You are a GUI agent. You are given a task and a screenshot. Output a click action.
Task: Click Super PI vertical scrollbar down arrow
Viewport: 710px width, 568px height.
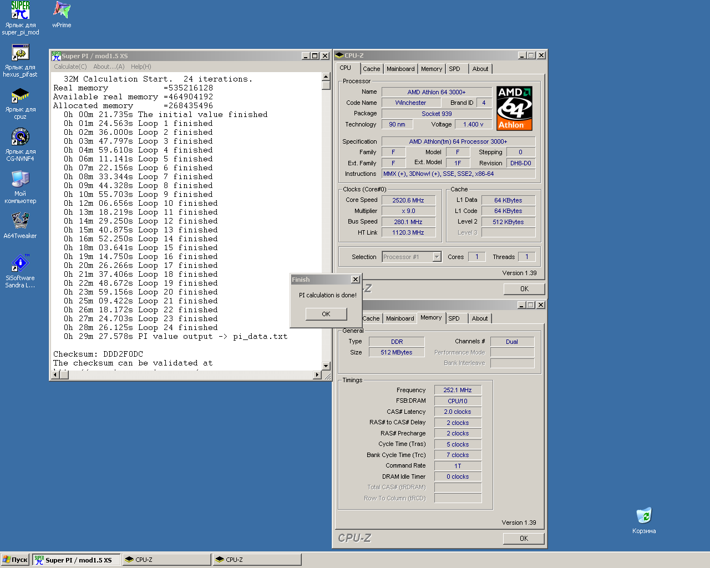[x=326, y=366]
